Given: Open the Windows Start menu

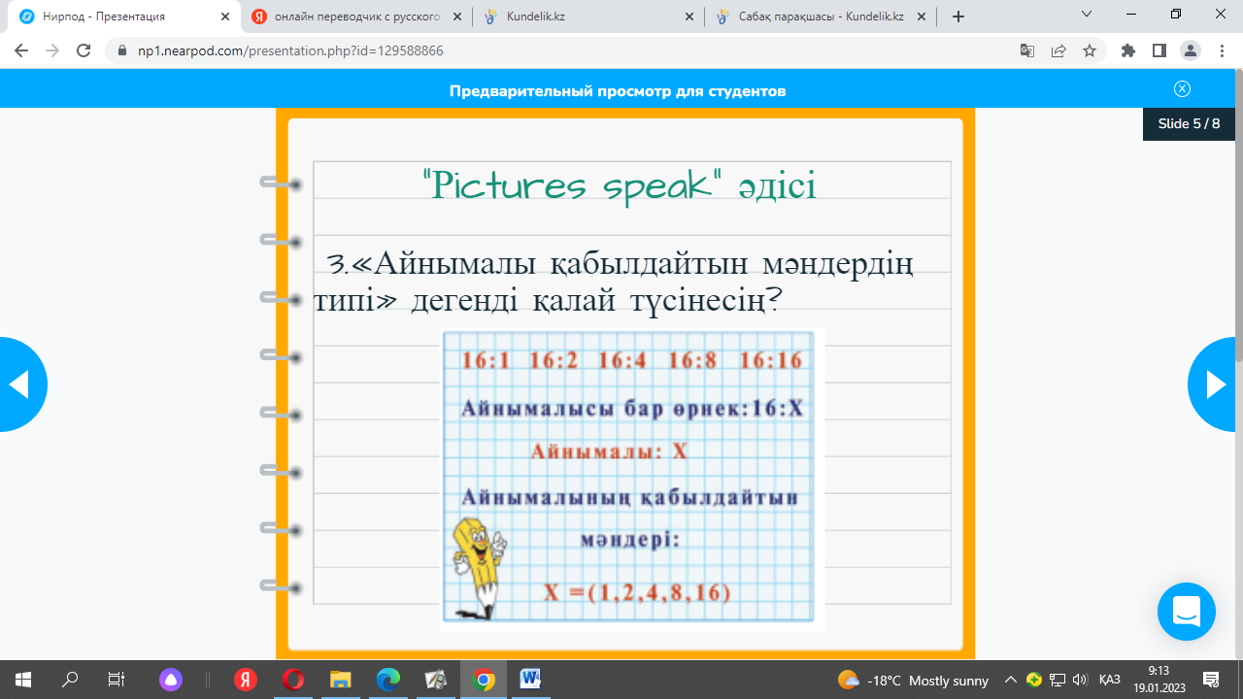Looking at the screenshot, I should [x=23, y=680].
